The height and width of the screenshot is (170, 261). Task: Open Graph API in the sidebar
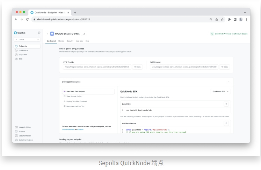(x=21, y=55)
